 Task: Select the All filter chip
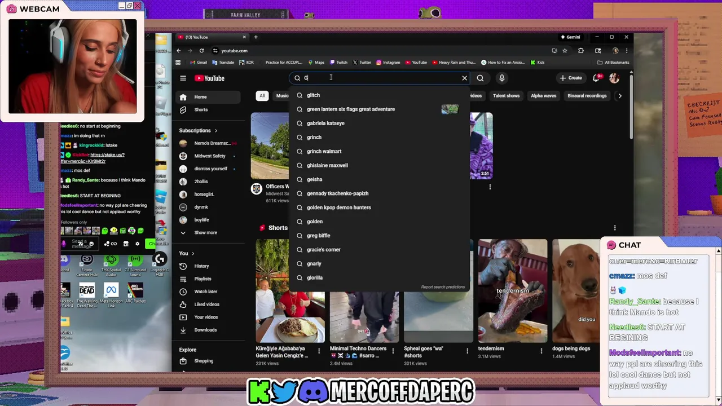[x=262, y=96]
